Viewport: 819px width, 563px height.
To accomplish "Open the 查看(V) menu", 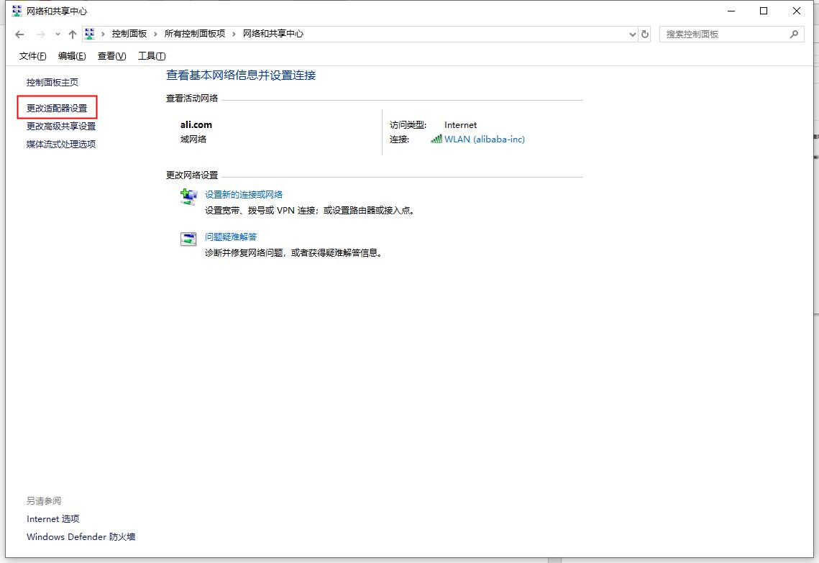I will pyautogui.click(x=111, y=56).
